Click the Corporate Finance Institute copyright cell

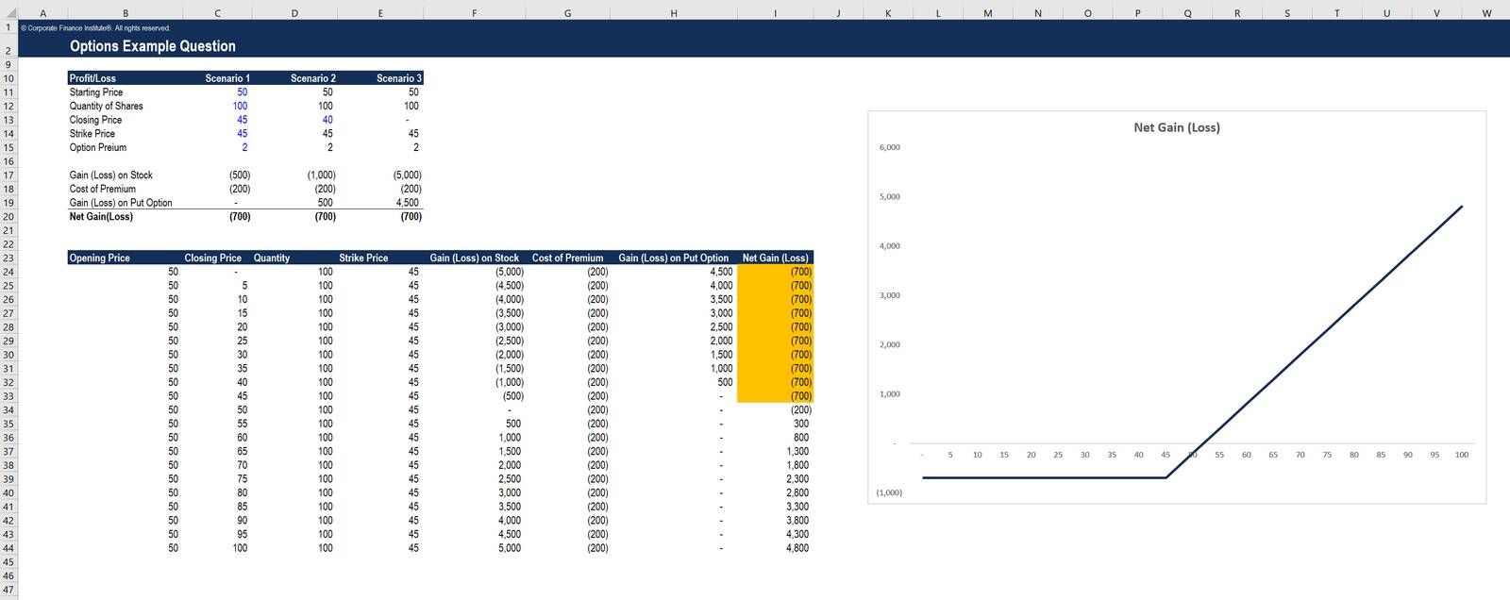95,28
